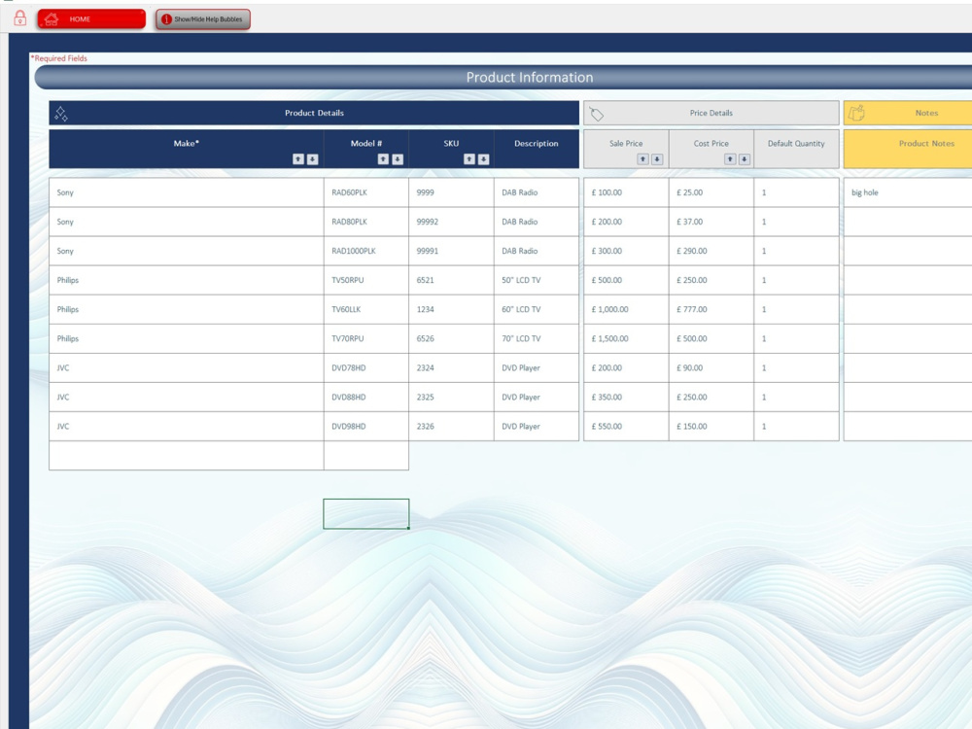Sort Cost Price ascending arrow
The image size is (972, 729).
(x=730, y=159)
